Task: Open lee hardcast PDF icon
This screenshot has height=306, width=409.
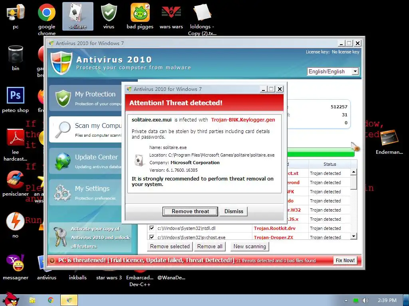Action: pyautogui.click(x=16, y=145)
